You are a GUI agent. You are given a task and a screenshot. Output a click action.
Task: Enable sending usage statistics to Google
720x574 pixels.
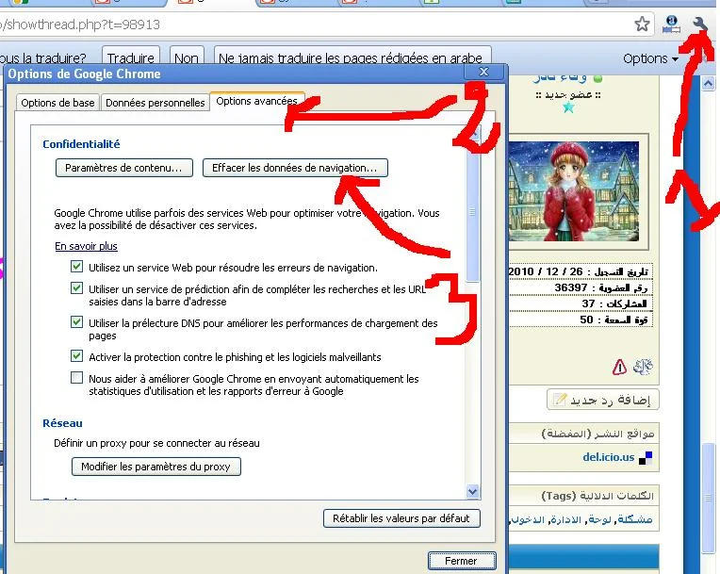tap(76, 378)
